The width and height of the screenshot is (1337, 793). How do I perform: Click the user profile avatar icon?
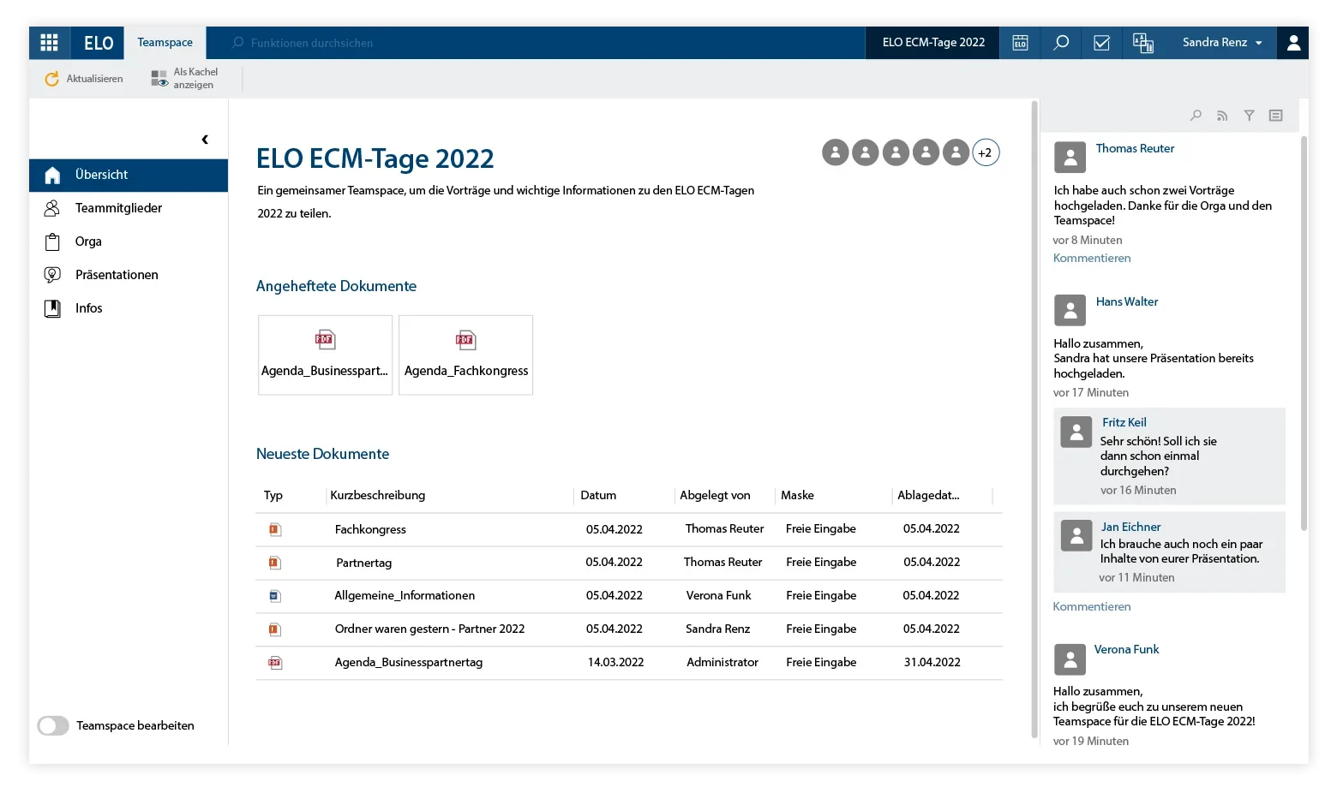(x=1293, y=43)
